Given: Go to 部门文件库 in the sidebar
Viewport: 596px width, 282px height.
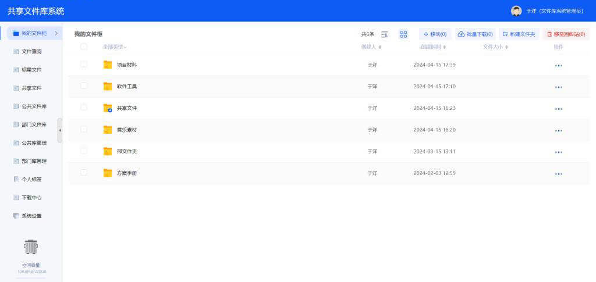Looking at the screenshot, I should tap(33, 124).
